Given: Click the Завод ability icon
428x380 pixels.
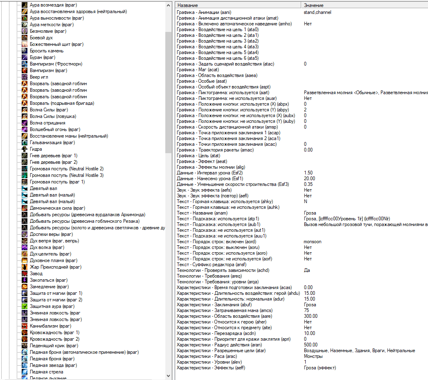Looking at the screenshot, I should click(25, 274).
